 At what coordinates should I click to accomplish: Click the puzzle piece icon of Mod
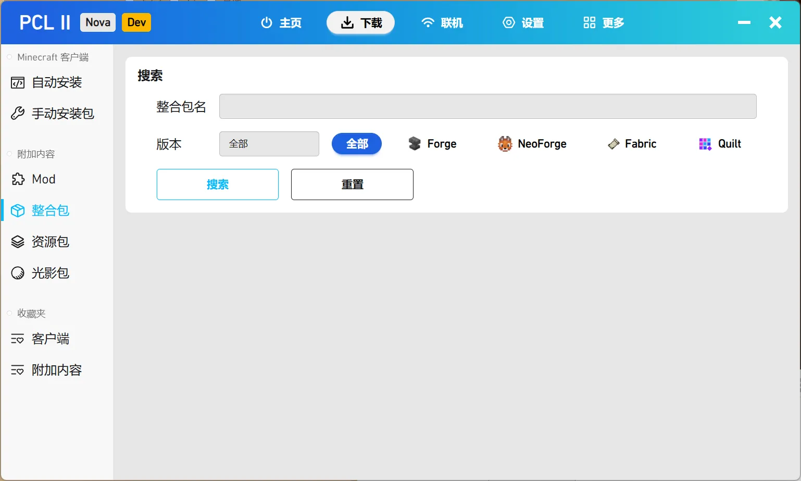click(18, 179)
